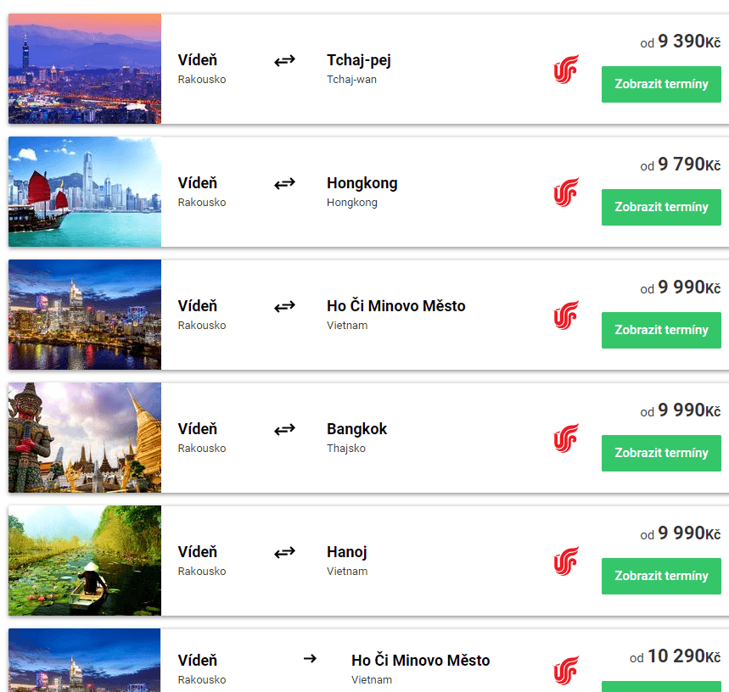729x692 pixels.
Task: Open the Bangkok temple guardian photo
Action: tap(85, 438)
